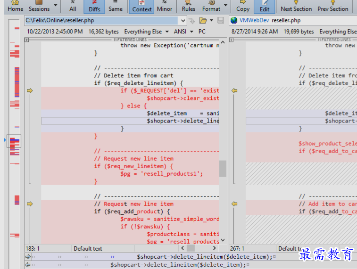Click the left pane save disk icon
357x269 pixels.
(x=221, y=20)
